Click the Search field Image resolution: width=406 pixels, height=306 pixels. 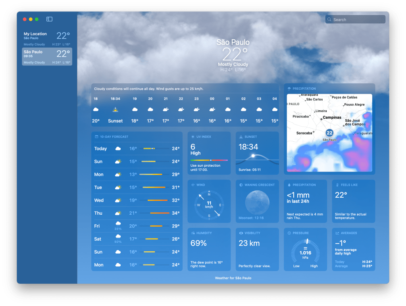point(355,19)
